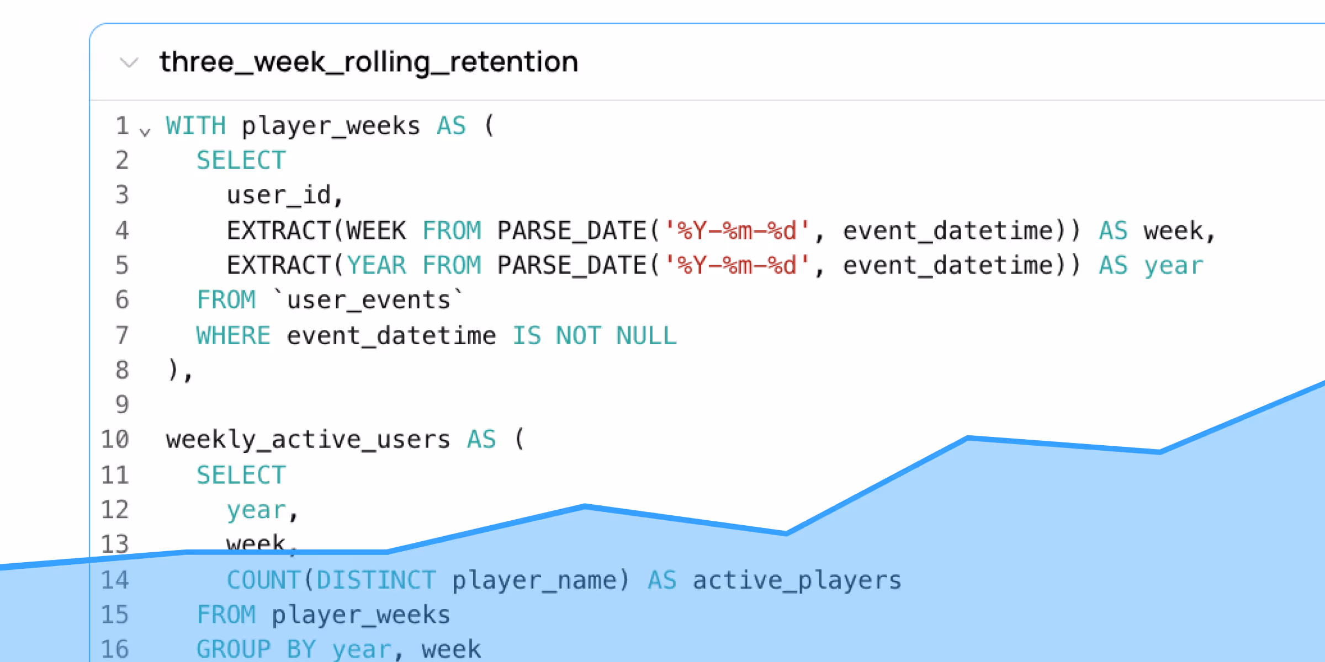Click active_players alias on line 14
Image resolution: width=1325 pixels, height=662 pixels.
[797, 580]
